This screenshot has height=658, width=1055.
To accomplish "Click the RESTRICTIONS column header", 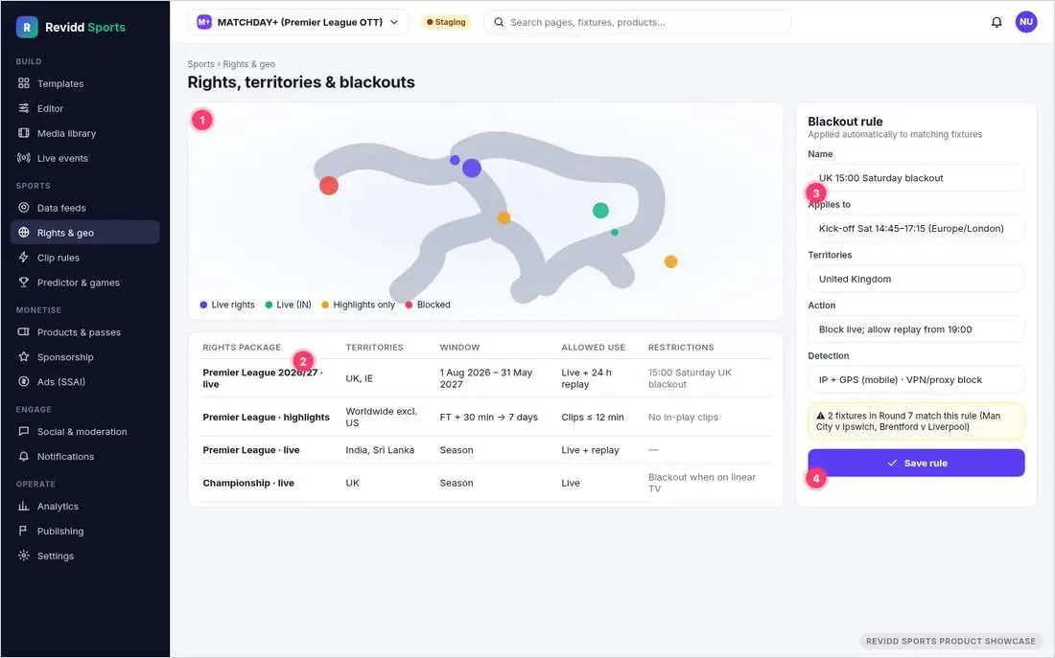I will click(x=681, y=347).
